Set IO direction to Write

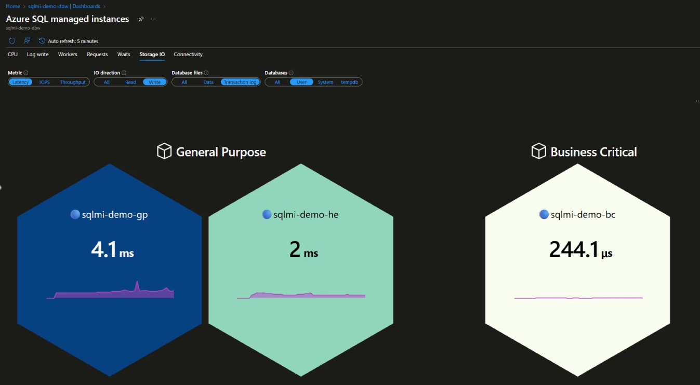pos(155,82)
